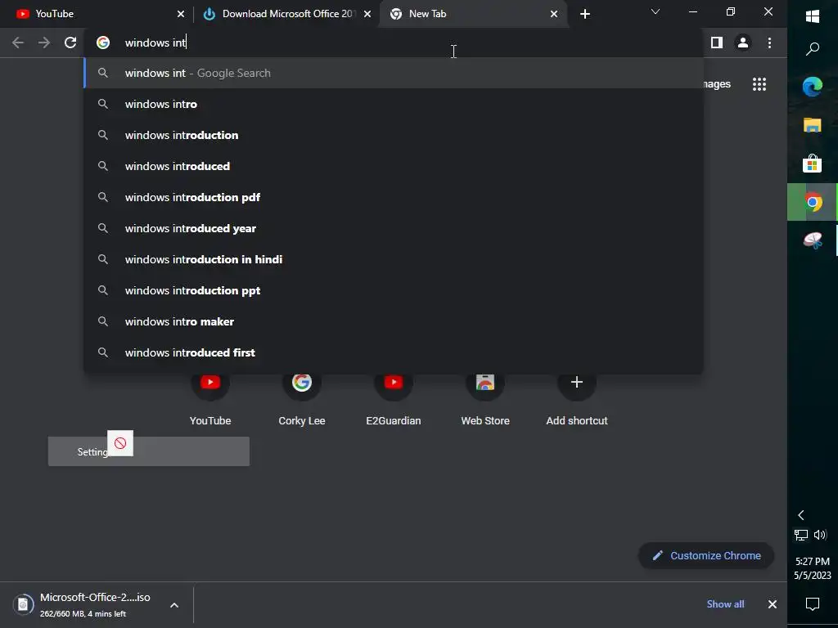Screen dimensions: 838x628
Task: Open Microsoft Store from taskbar
Action: pos(813,164)
